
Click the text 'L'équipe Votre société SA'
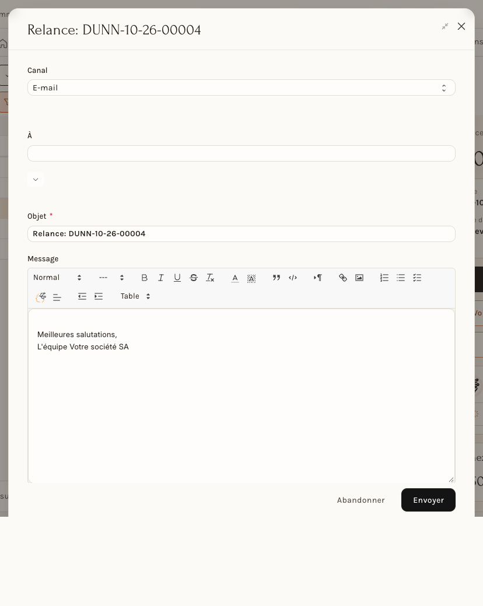83,346
